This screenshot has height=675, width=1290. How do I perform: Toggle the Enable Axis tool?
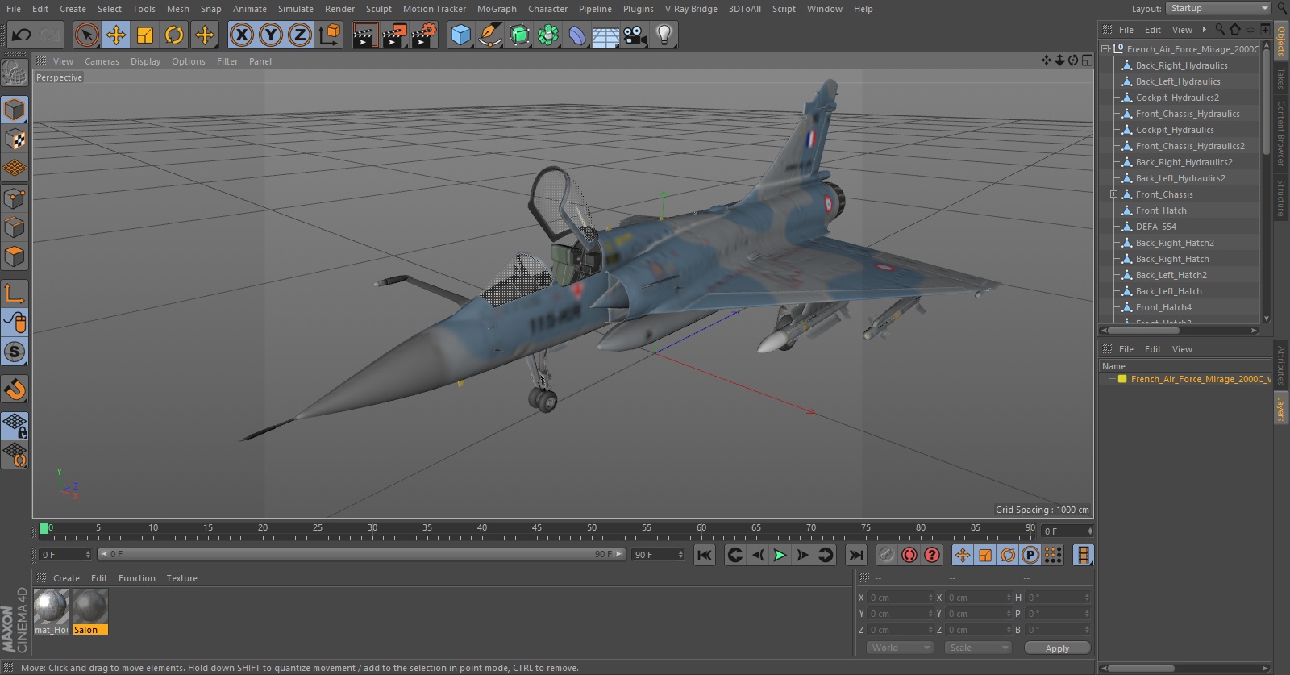(x=15, y=294)
